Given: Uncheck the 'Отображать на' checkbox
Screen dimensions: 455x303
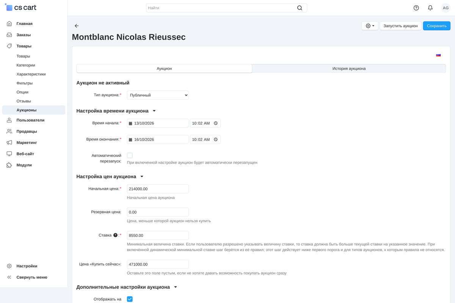Looking at the screenshot, I should click(130, 299).
